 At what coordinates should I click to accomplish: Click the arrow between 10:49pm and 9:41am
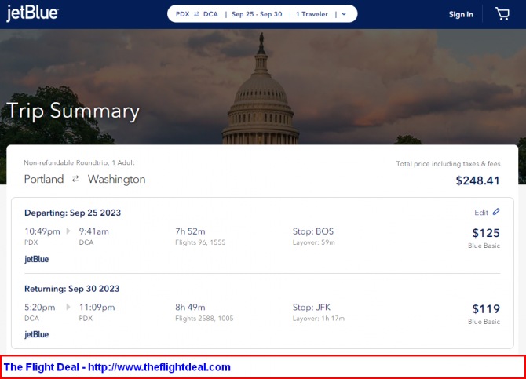click(x=68, y=231)
